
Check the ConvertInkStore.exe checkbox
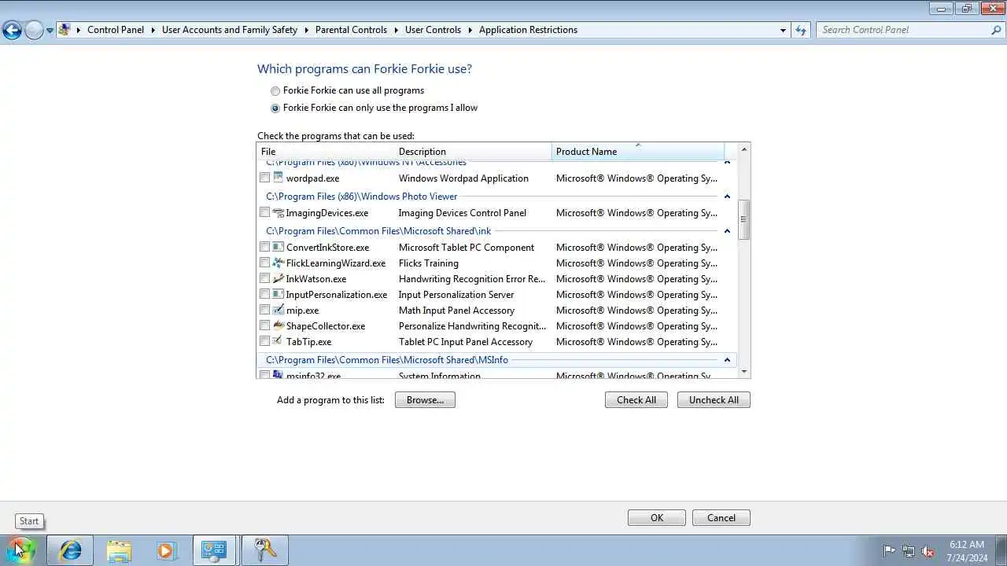pyautogui.click(x=265, y=247)
